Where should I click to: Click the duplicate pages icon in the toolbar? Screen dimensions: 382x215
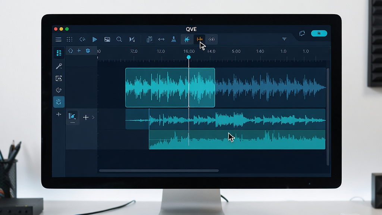click(149, 39)
